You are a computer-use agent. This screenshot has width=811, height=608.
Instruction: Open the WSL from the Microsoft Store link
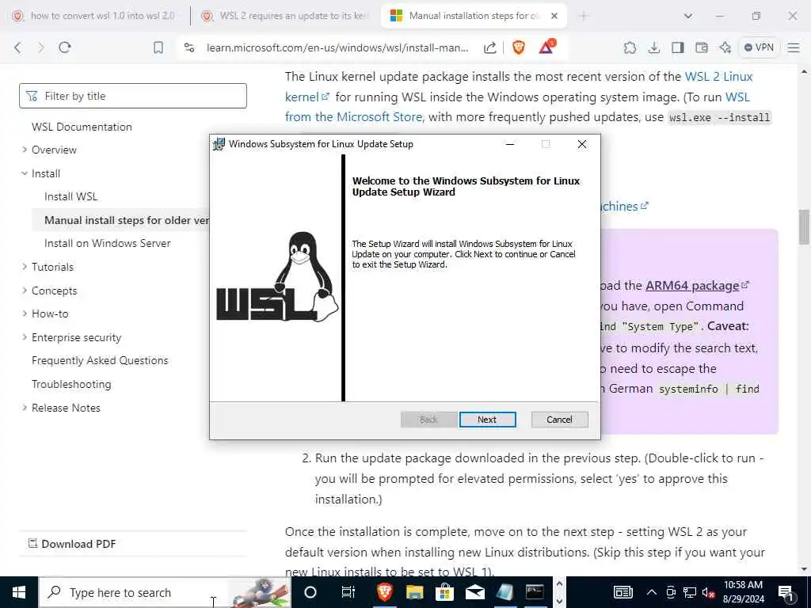pos(354,117)
